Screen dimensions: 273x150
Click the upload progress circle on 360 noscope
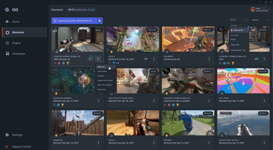(90, 59)
